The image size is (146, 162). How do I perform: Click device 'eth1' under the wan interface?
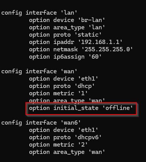point(63,79)
